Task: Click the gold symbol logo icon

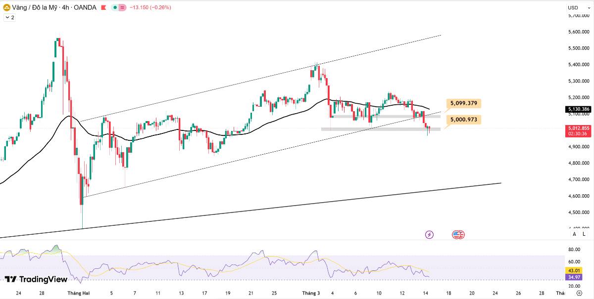Action: (x=7, y=7)
